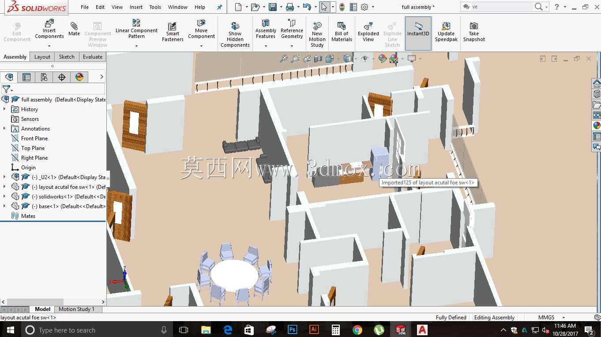Screen dimensions: 601x337
Task: Open dropdown arrow under Assembly Features
Action: coord(266,46)
